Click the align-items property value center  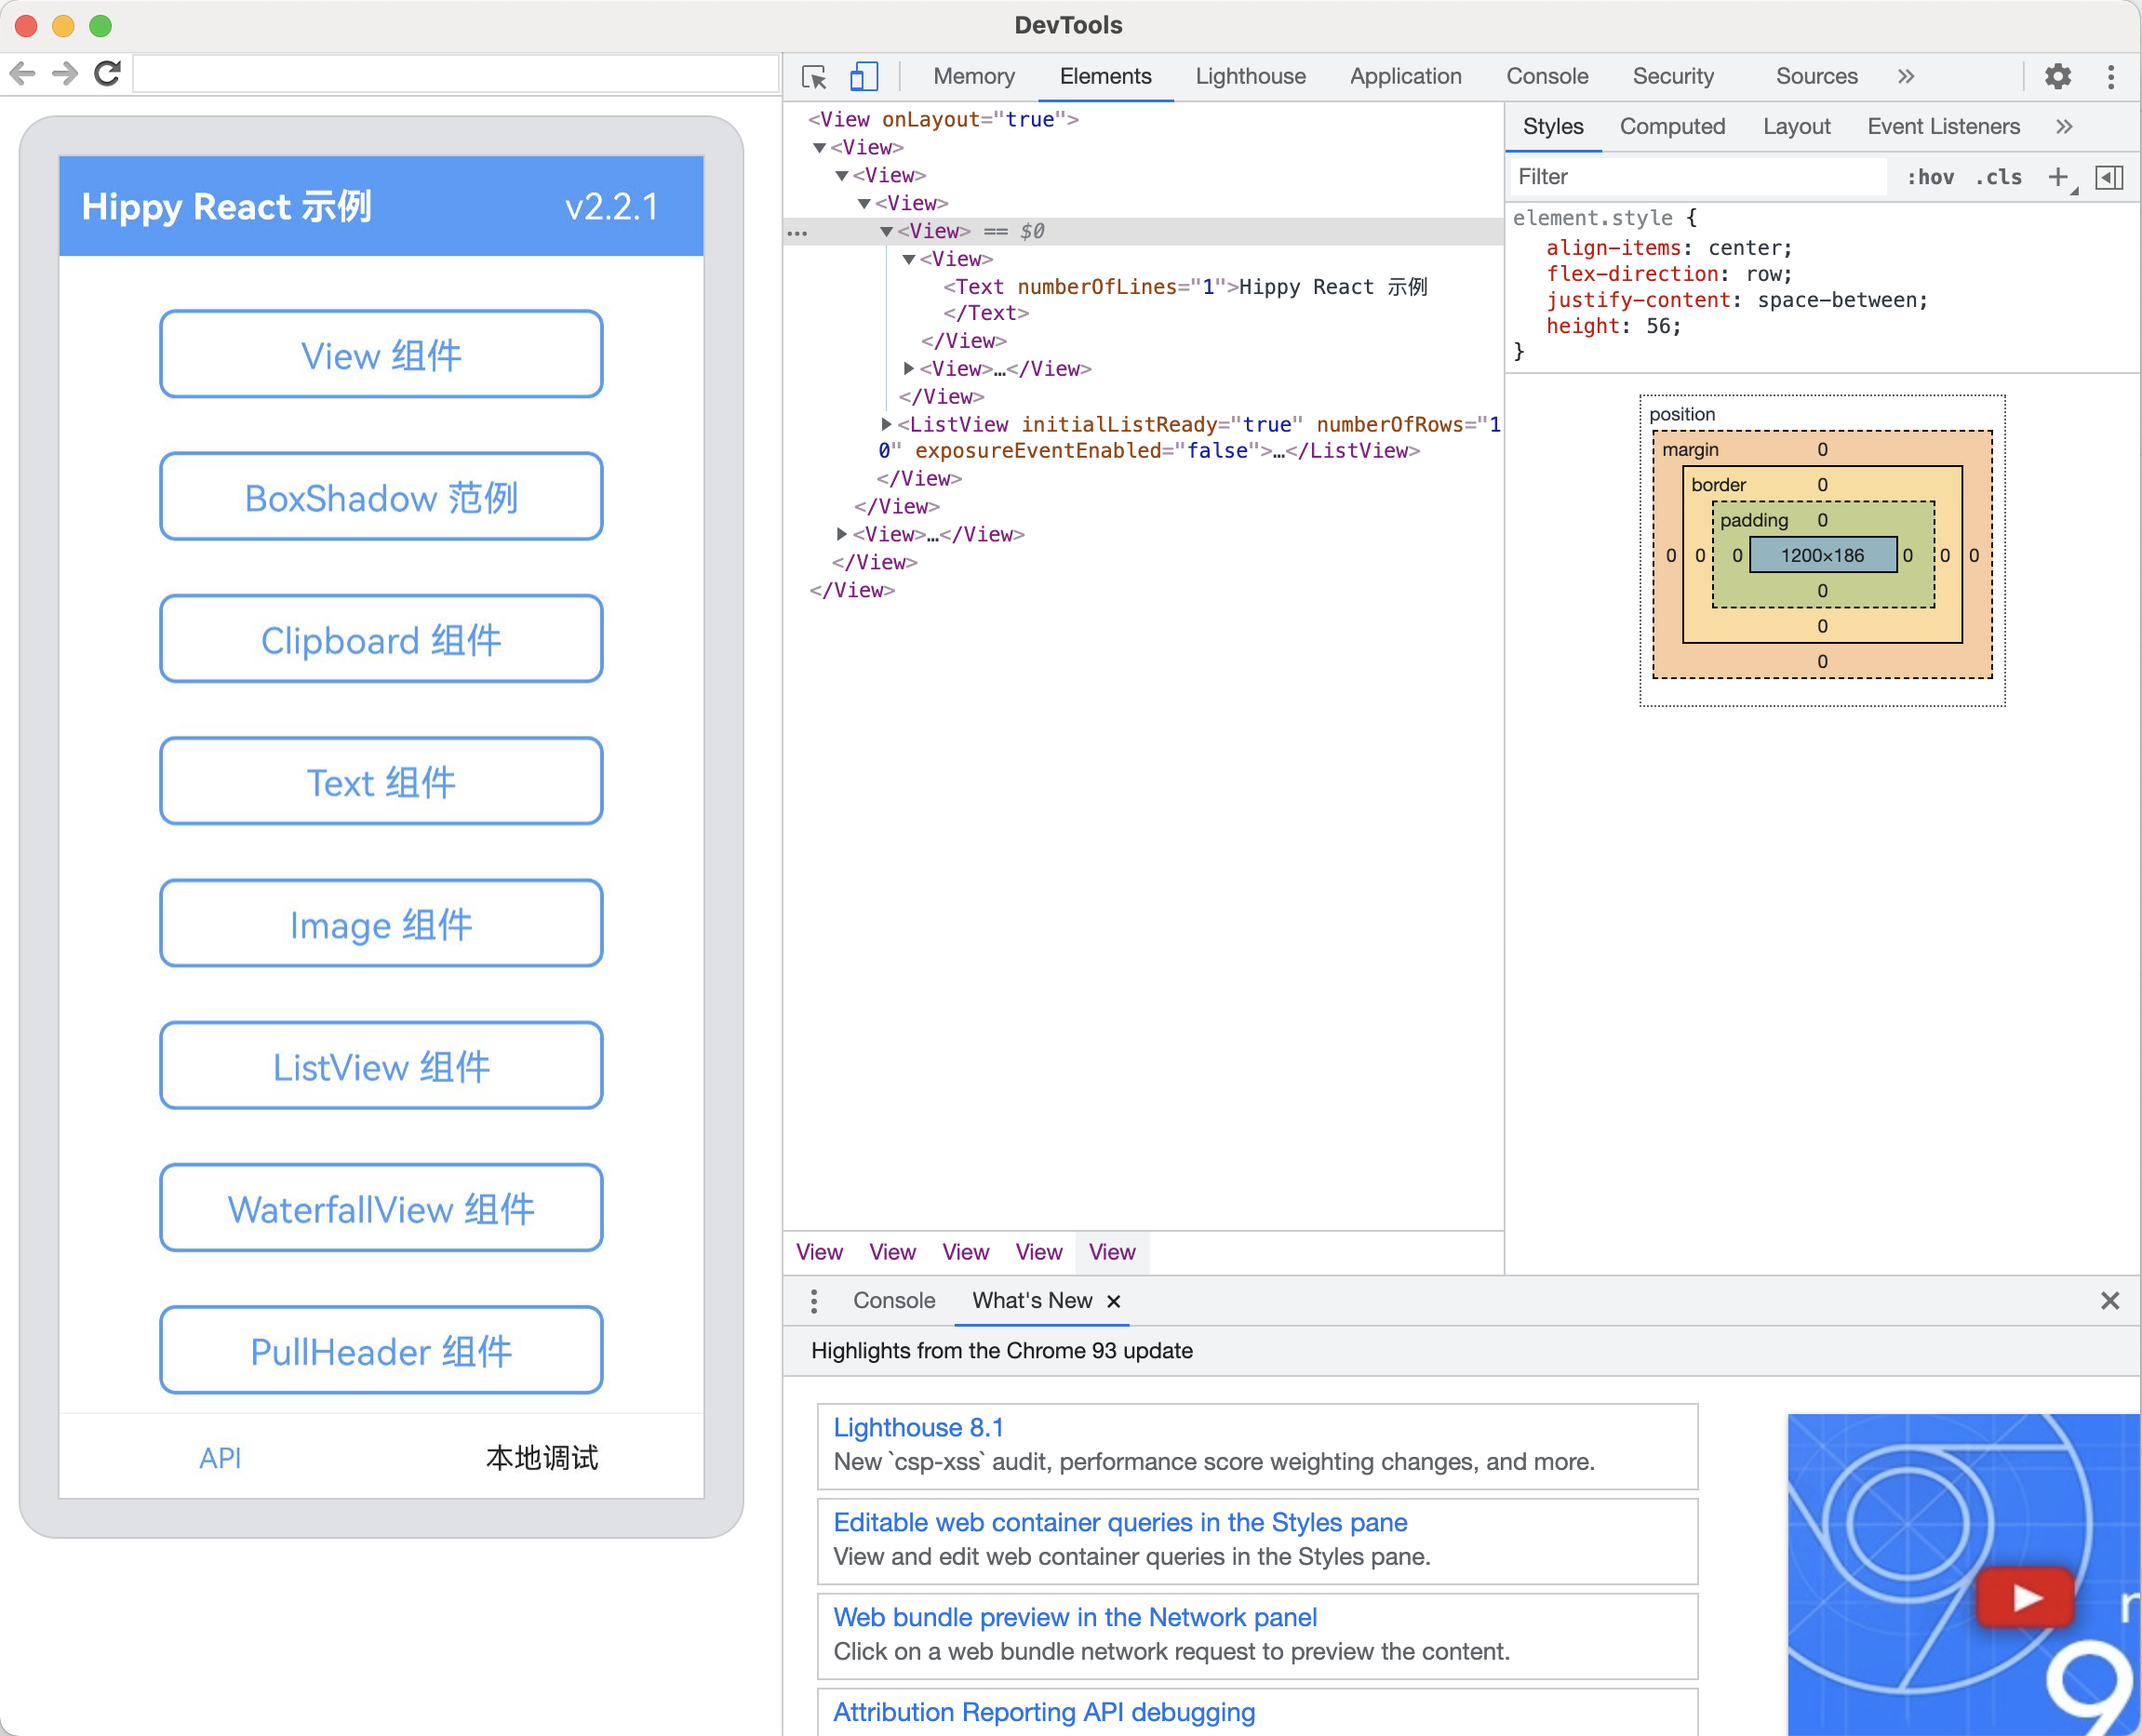point(1746,249)
